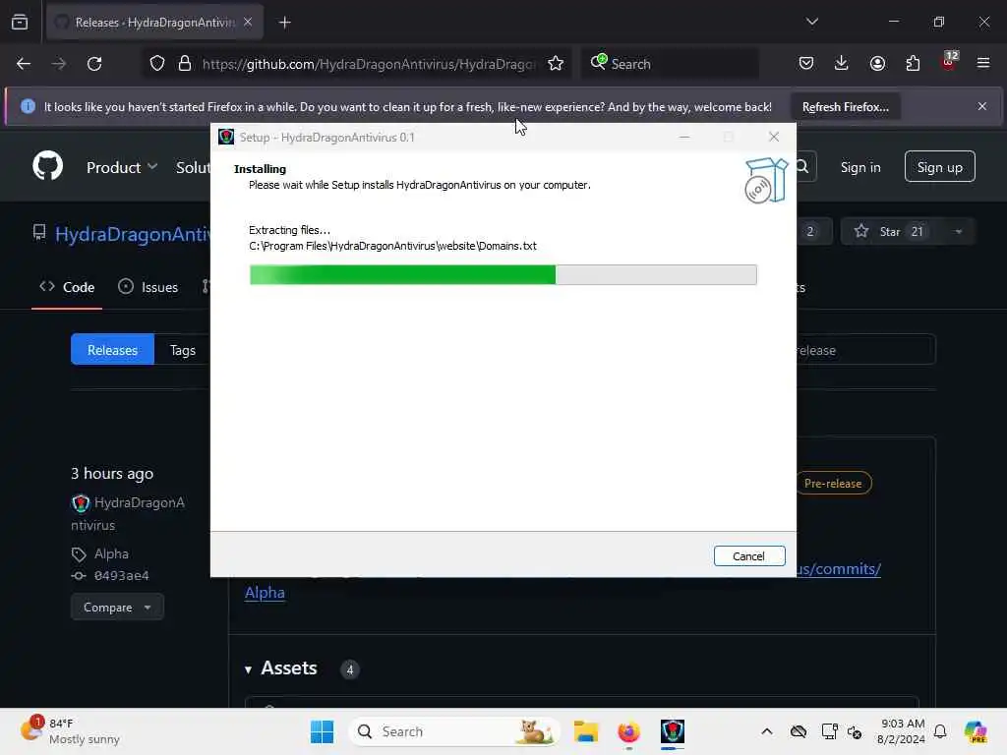Click the site security padlock icon
Image resolution: width=1007 pixels, height=755 pixels.
(x=185, y=64)
